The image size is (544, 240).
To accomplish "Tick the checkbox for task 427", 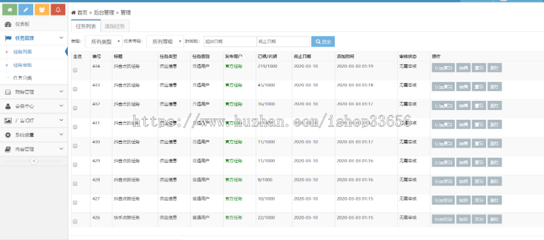I will click(x=75, y=203).
